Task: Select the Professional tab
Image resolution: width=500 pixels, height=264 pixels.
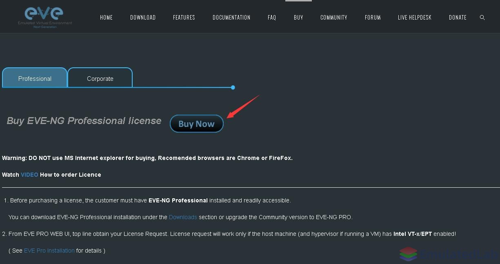Action: [x=35, y=78]
